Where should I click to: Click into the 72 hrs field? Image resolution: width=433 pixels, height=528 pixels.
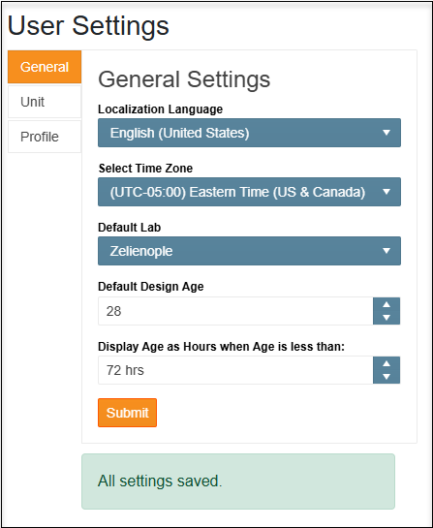(x=235, y=370)
